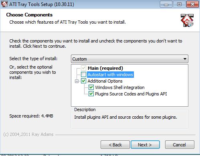Select the Additional Options tree item
200x156 pixels.
(105, 81)
